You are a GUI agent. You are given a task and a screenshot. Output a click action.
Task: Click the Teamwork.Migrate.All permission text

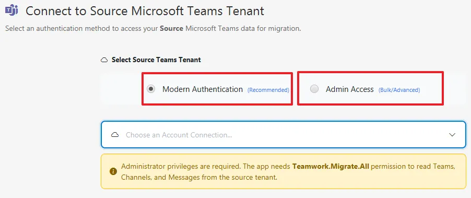[x=331, y=167]
